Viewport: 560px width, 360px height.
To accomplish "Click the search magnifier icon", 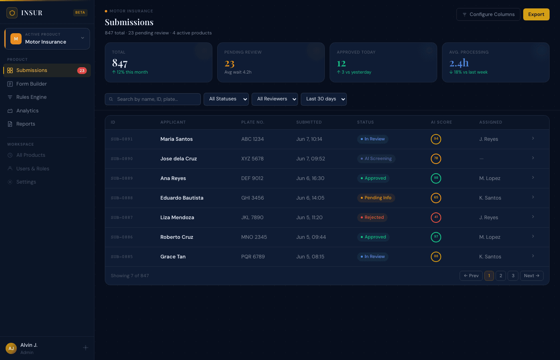I will 111,99.
